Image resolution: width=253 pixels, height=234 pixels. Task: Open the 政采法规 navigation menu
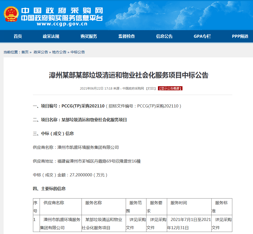coord(51,36)
